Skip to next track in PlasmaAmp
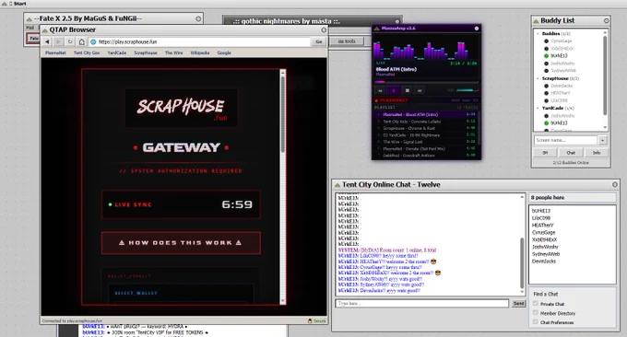Viewport: 627px width, 337px height. coord(420,90)
